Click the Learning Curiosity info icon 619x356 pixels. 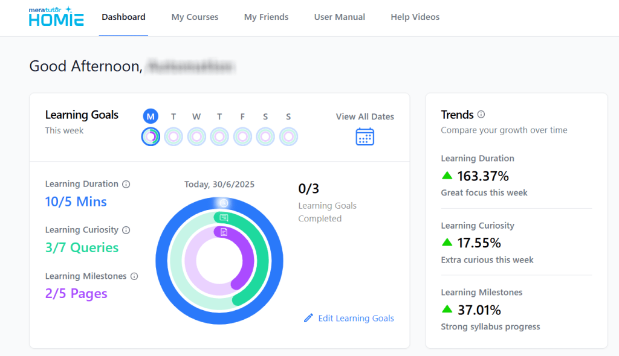pos(126,230)
